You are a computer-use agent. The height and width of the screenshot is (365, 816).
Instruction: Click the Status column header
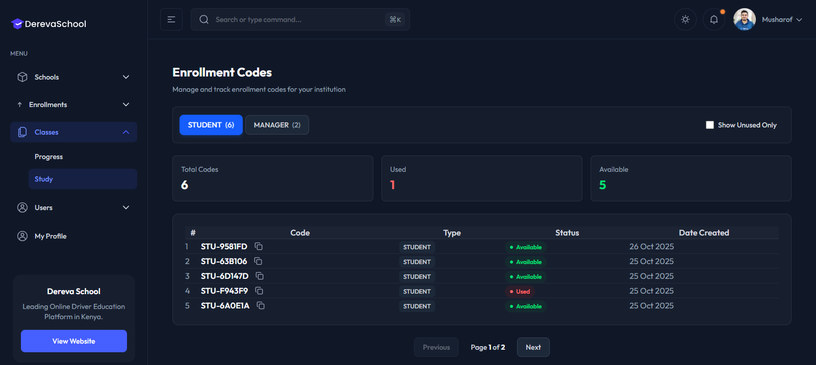[567, 232]
